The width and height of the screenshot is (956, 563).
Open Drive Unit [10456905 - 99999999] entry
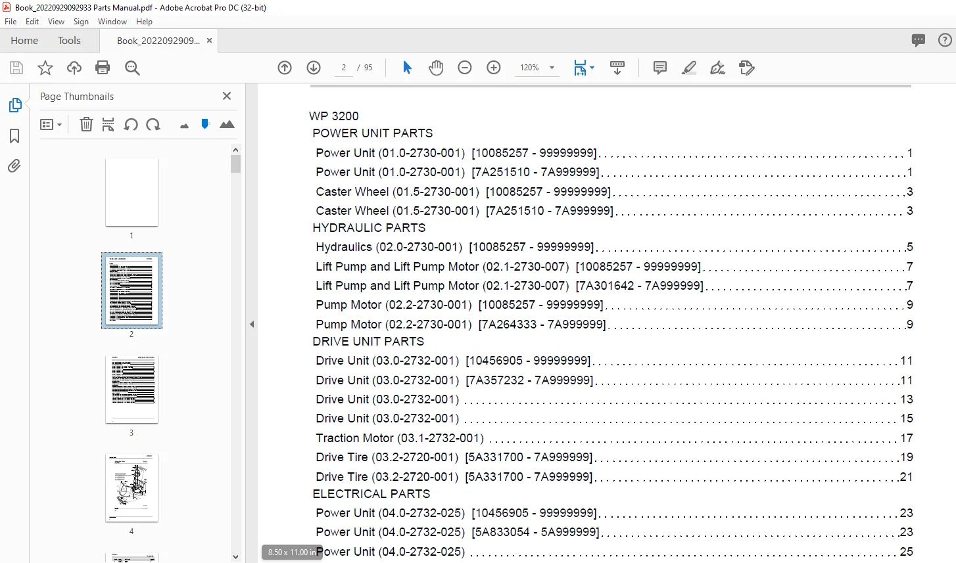point(614,361)
